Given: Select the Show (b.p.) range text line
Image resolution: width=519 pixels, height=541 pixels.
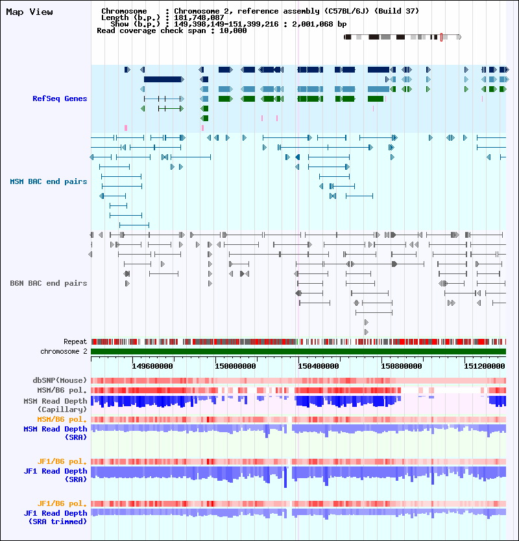Looking at the screenshot, I should tap(228, 24).
